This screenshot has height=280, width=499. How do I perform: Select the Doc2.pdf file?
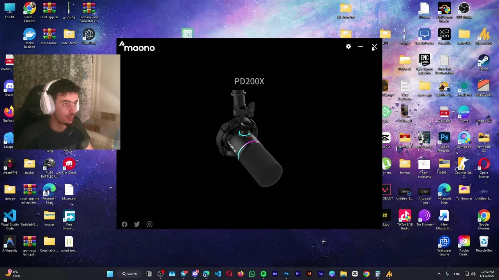[444, 115]
